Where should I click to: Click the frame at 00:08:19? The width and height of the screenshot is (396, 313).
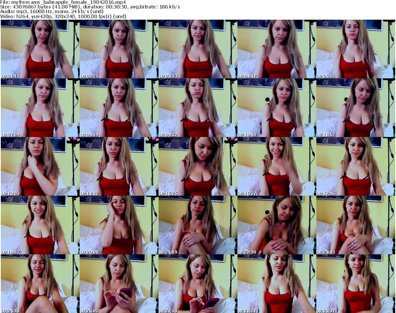coord(119,108)
